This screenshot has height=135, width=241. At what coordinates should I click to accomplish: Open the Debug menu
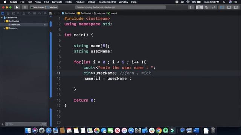pos(92,2)
